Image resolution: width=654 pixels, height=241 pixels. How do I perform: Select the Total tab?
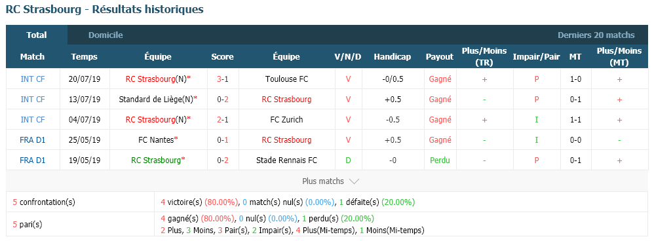pyautogui.click(x=37, y=35)
